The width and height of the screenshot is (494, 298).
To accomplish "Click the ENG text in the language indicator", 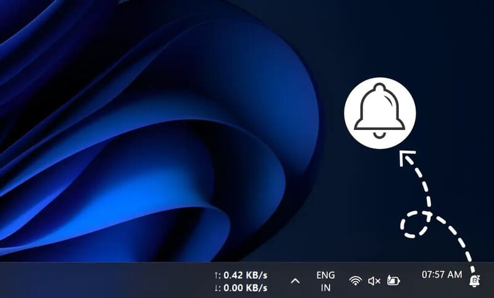I will 326,275.
